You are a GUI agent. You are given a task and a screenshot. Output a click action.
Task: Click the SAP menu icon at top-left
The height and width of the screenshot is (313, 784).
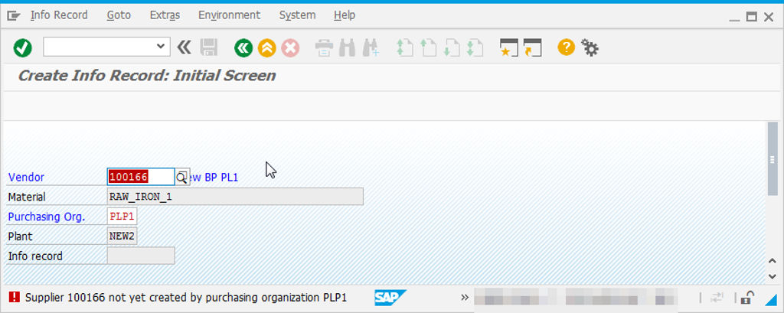tap(14, 16)
